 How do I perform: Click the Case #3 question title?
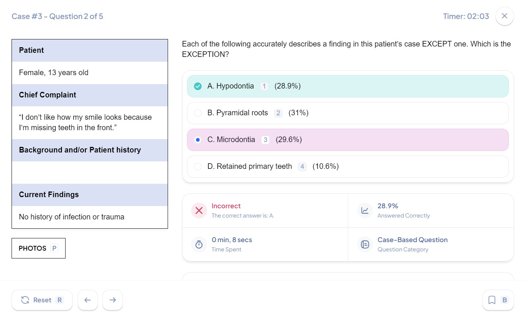(x=57, y=16)
